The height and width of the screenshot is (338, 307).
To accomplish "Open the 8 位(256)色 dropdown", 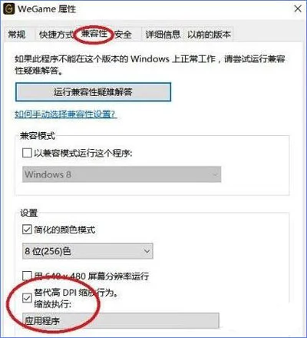I will point(87,251).
